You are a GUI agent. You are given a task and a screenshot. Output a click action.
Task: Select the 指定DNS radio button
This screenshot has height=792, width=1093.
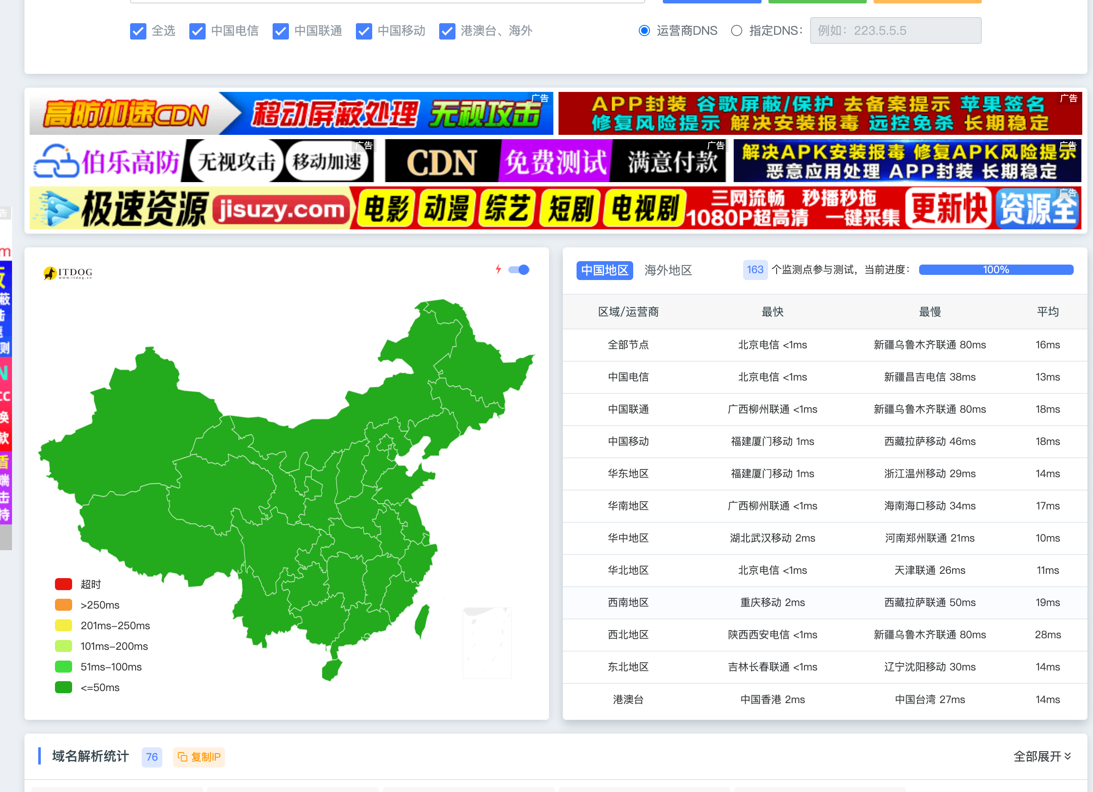[736, 31]
